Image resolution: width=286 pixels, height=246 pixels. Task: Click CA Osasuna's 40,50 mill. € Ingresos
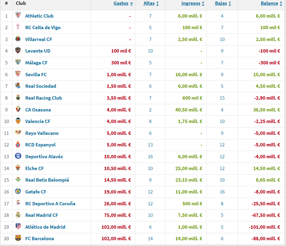(x=189, y=110)
